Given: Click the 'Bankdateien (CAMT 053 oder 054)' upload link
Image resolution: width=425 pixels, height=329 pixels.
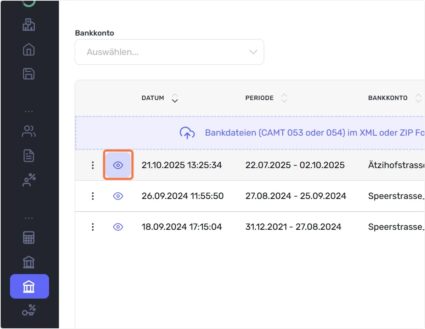Looking at the screenshot, I should (314, 133).
